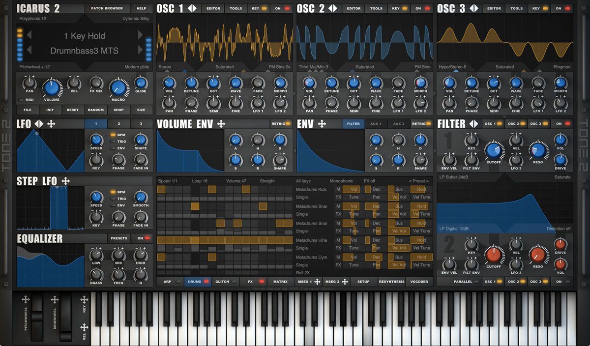Click the HELP button

tap(141, 8)
